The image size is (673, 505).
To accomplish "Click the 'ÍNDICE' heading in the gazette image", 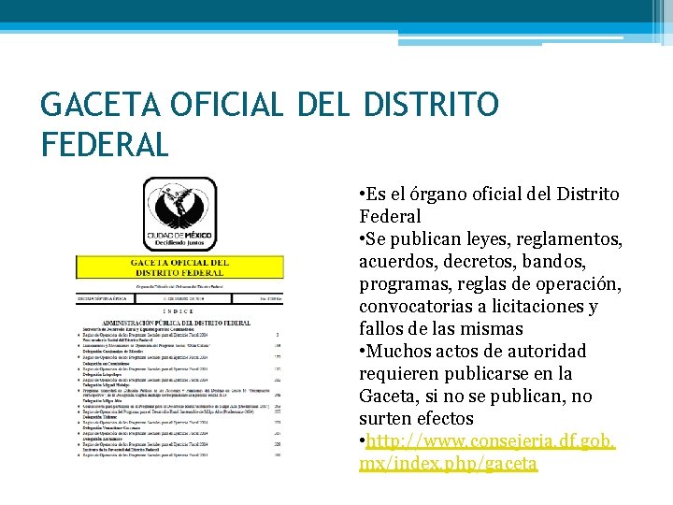I will pyautogui.click(x=179, y=310).
